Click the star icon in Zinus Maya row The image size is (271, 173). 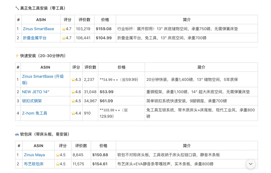point(58,155)
